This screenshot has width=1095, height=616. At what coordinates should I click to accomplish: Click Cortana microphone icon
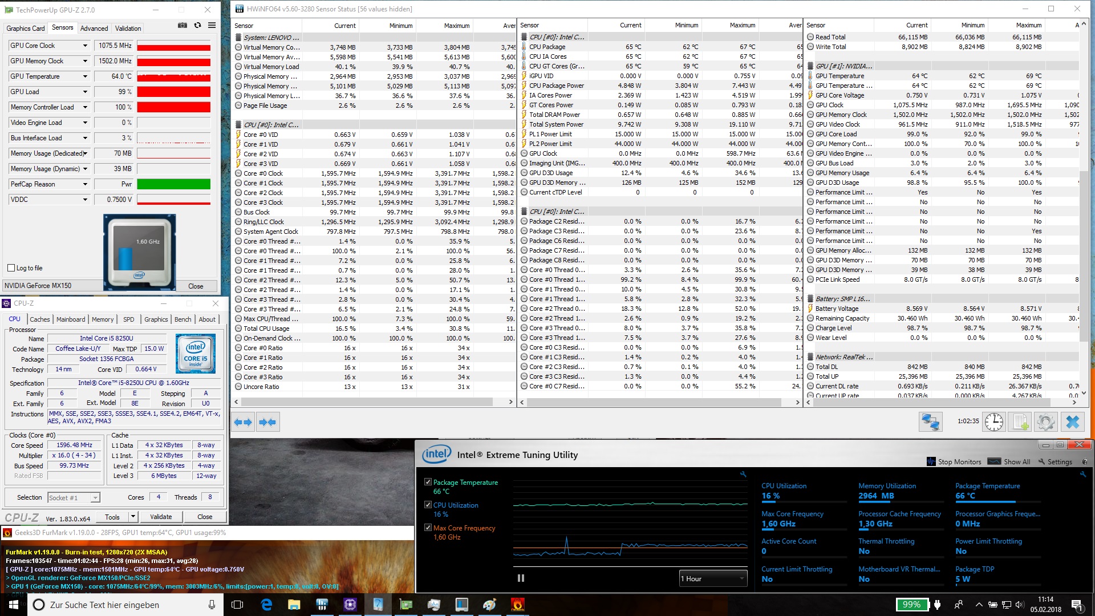(x=212, y=605)
